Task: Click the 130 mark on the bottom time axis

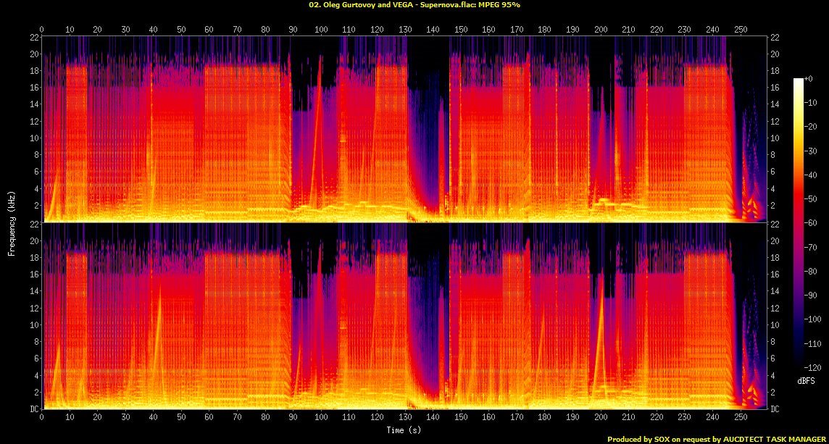Action: pos(405,417)
